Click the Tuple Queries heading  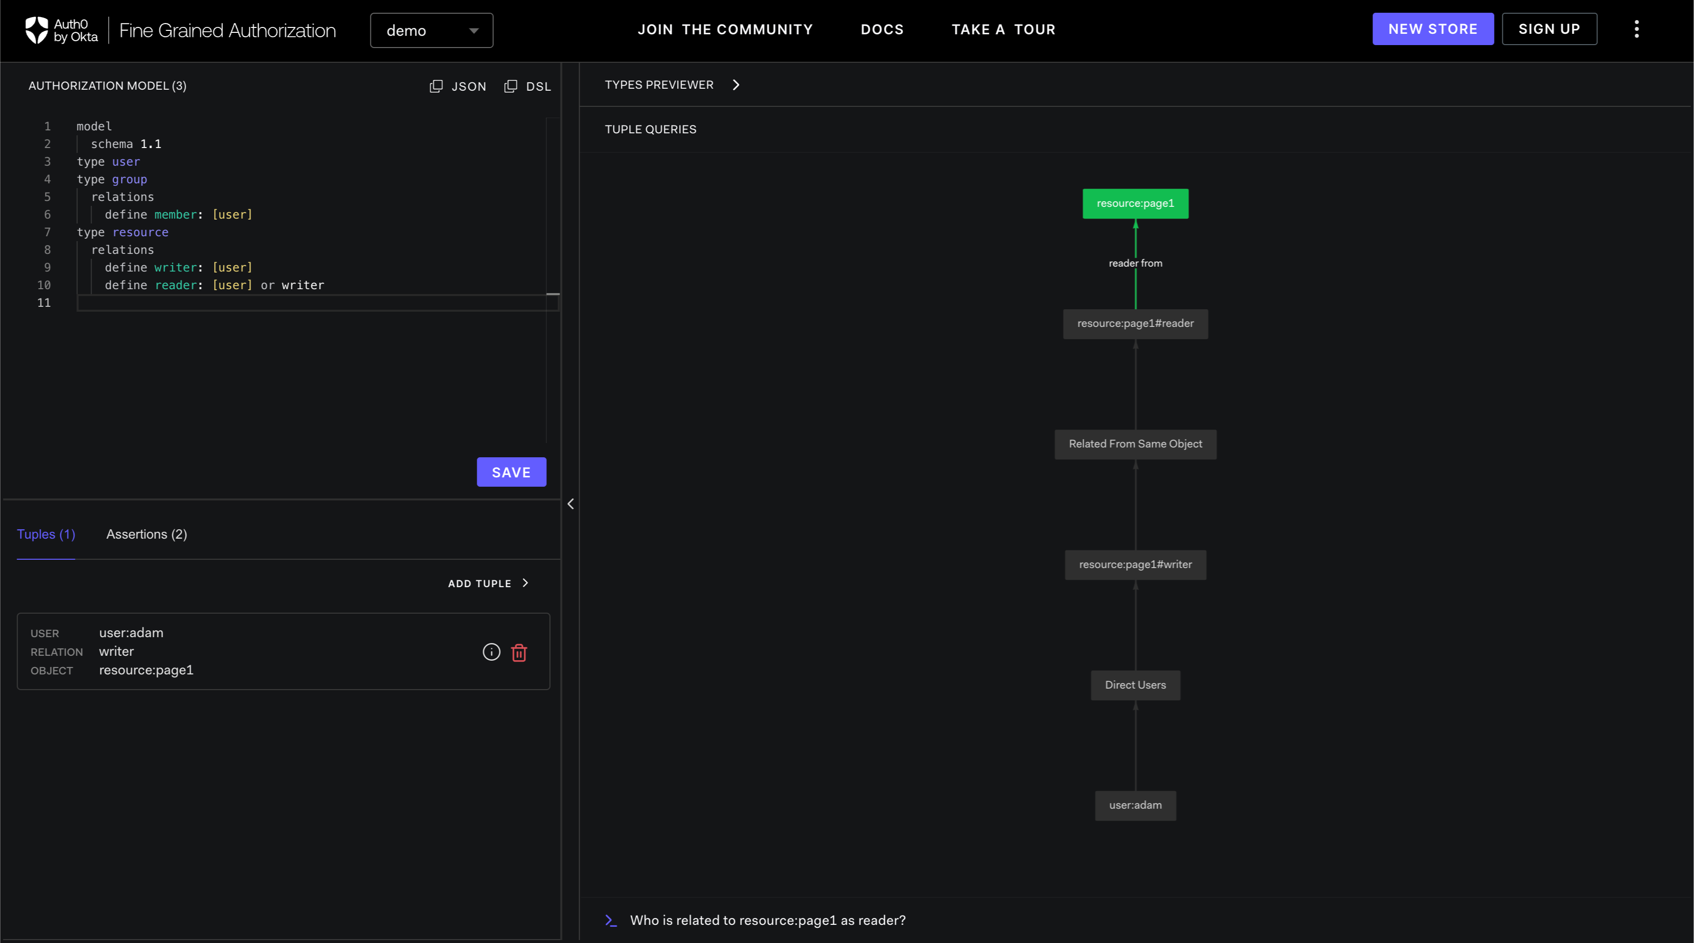(650, 129)
